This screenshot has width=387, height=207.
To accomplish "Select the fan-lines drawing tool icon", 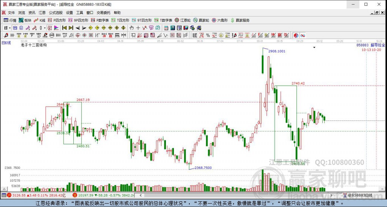I will pyautogui.click(x=139, y=35).
